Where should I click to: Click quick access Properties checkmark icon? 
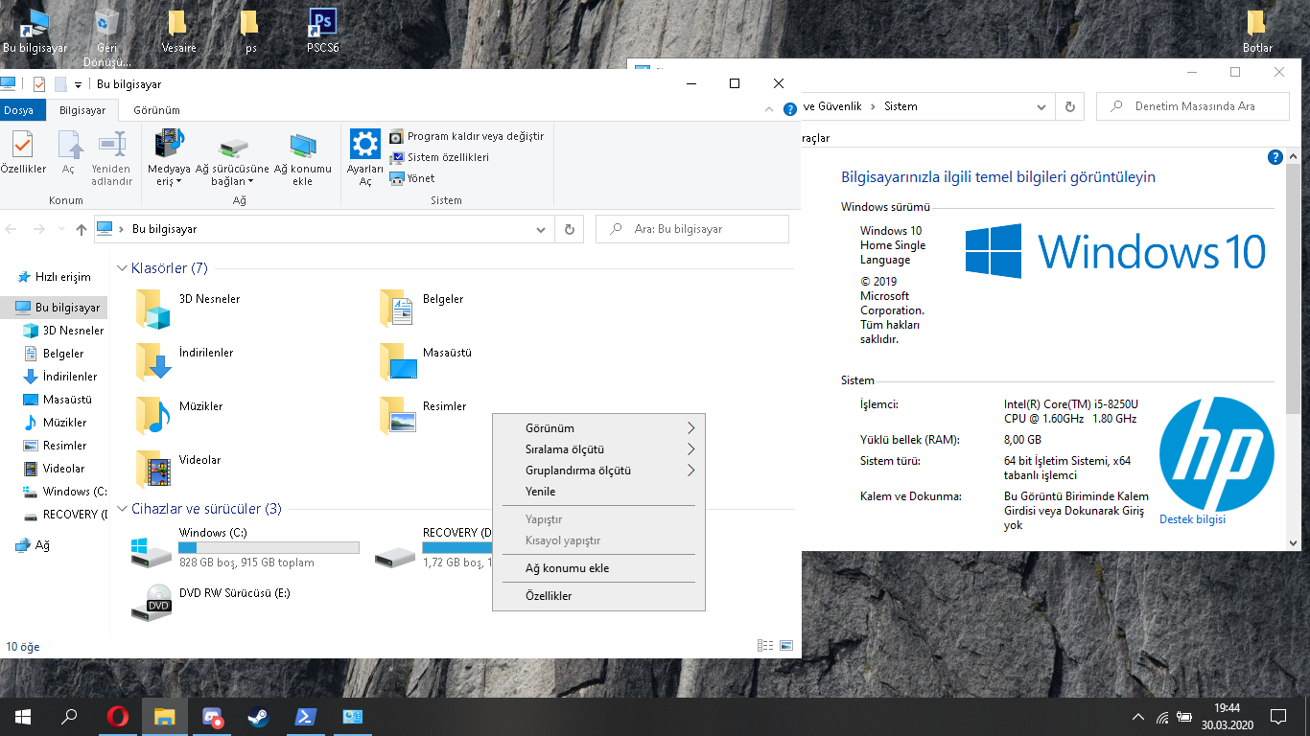click(x=39, y=84)
